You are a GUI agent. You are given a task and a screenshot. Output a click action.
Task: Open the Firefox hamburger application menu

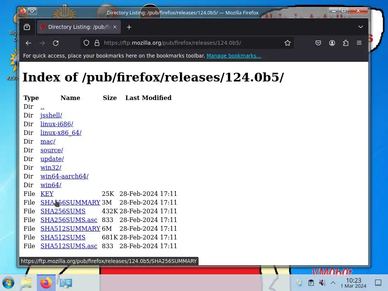(x=359, y=43)
